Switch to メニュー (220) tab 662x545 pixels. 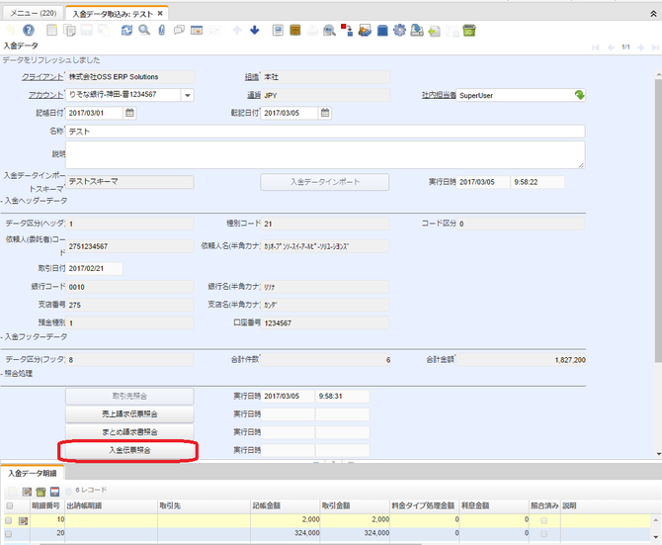pyautogui.click(x=34, y=13)
